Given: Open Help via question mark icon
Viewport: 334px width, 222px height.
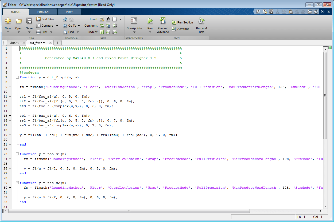Looking at the screenshot, I should click(x=316, y=11).
